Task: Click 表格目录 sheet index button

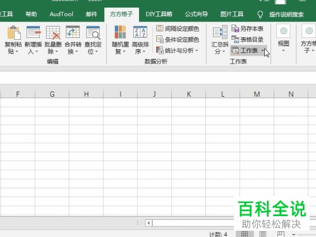Action: point(247,39)
